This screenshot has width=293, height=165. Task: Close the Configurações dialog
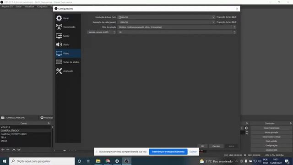(x=237, y=9)
